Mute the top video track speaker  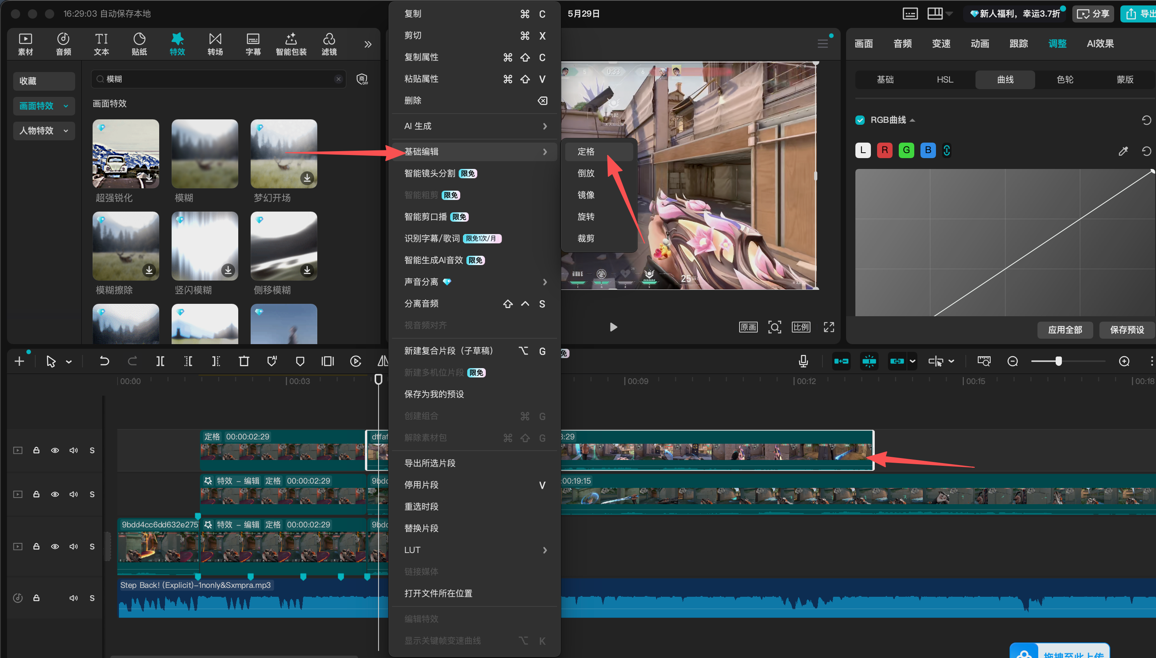73,450
